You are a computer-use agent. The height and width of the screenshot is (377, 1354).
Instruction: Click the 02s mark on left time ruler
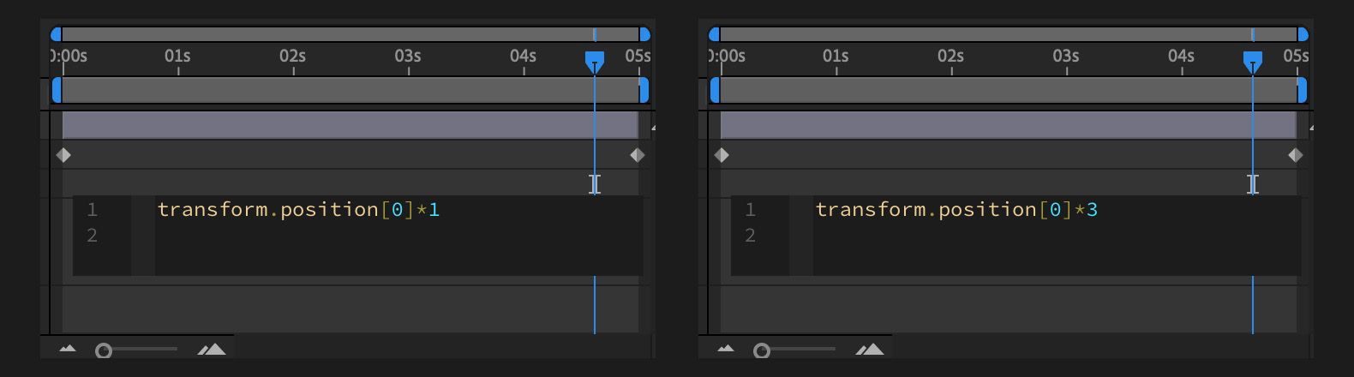pyautogui.click(x=292, y=57)
